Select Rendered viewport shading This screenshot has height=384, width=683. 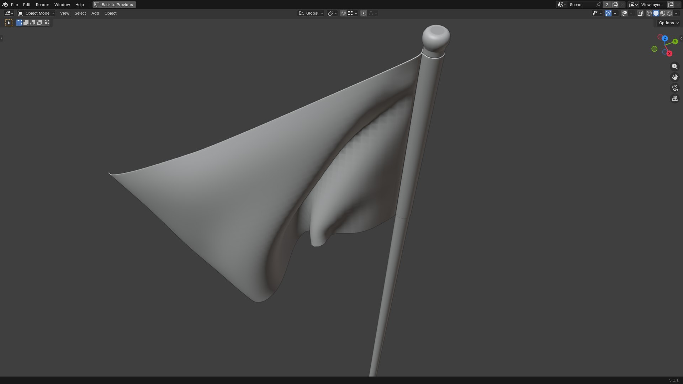coord(669,13)
